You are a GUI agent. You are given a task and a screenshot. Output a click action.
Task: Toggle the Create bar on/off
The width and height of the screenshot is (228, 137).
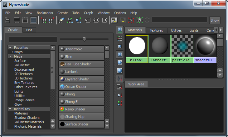click(x=7, y=20)
